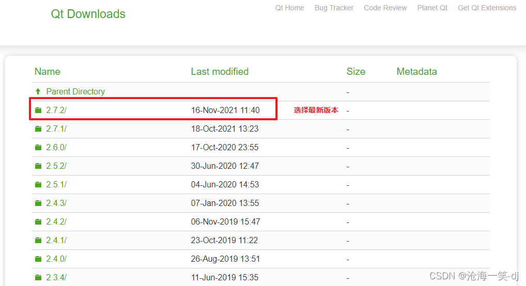The height and width of the screenshot is (286, 526).
Task: Click the date 07-Jan-2020 13:55
Action: pos(225,203)
